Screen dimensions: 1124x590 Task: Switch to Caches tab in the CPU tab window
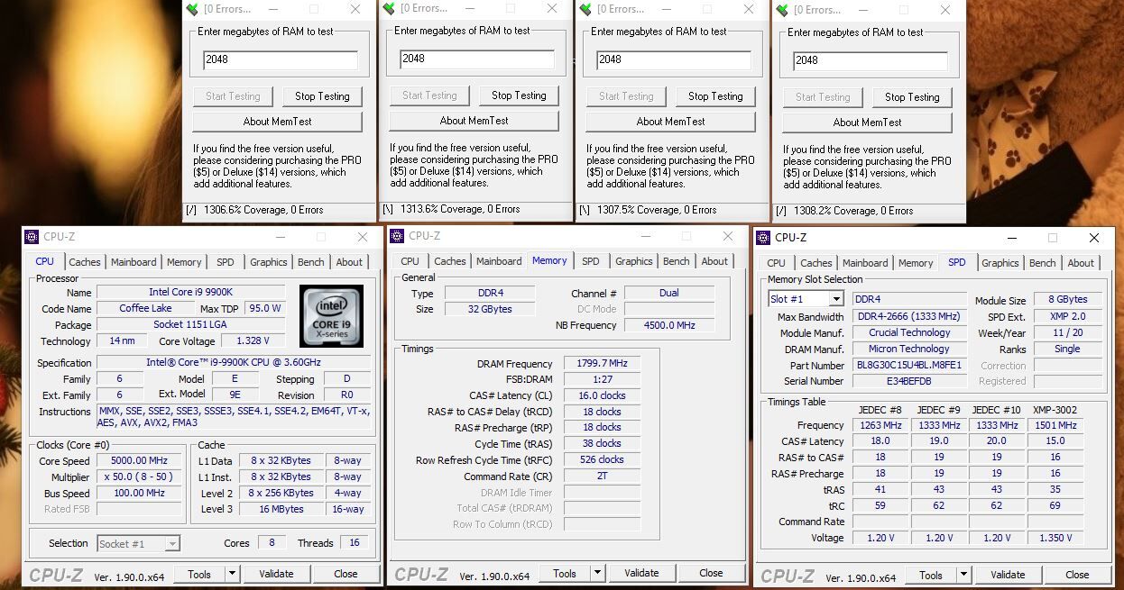tap(85, 262)
